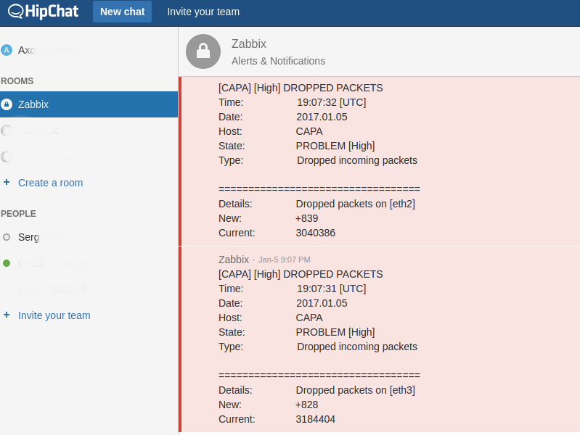Click the green online status dot in People

(7, 263)
